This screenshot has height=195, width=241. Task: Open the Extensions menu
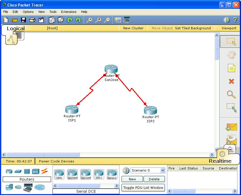[x=69, y=12]
